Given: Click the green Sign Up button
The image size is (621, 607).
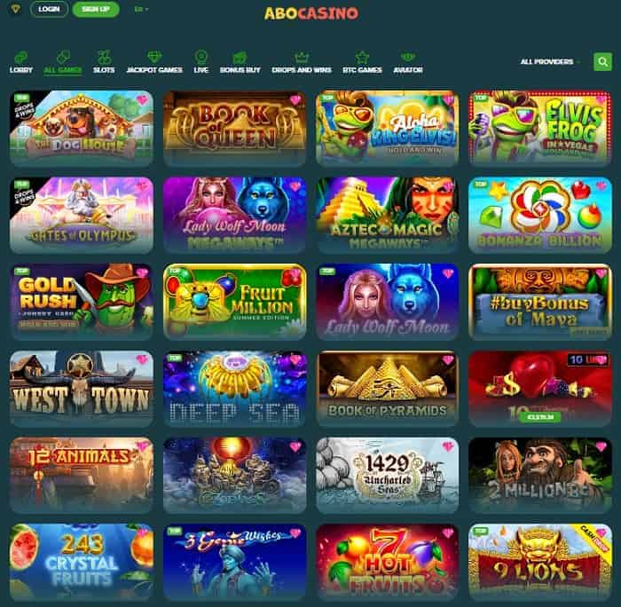Looking at the screenshot, I should (96, 9).
